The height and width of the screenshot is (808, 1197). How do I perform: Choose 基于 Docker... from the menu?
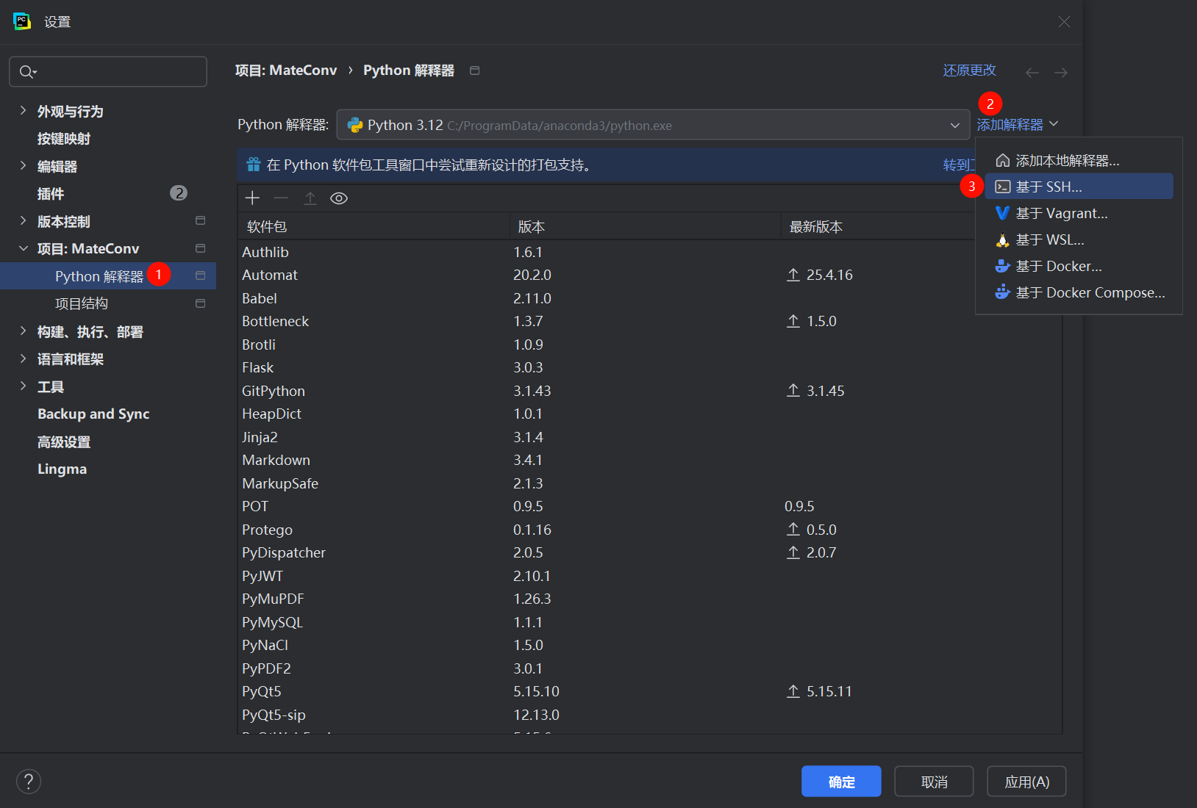click(1079, 266)
